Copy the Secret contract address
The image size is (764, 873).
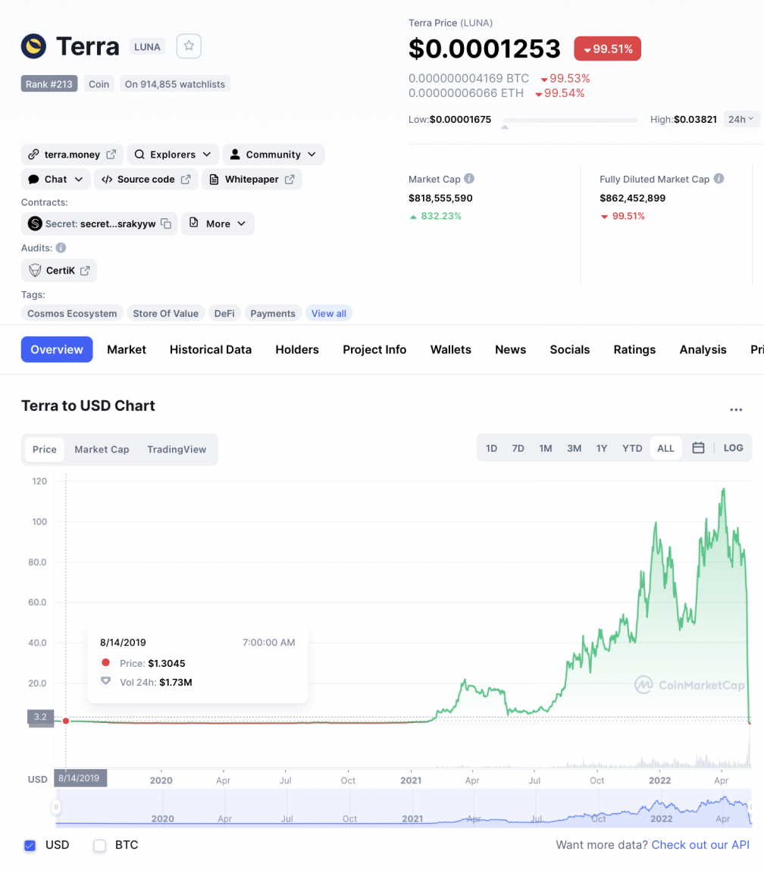pos(166,224)
